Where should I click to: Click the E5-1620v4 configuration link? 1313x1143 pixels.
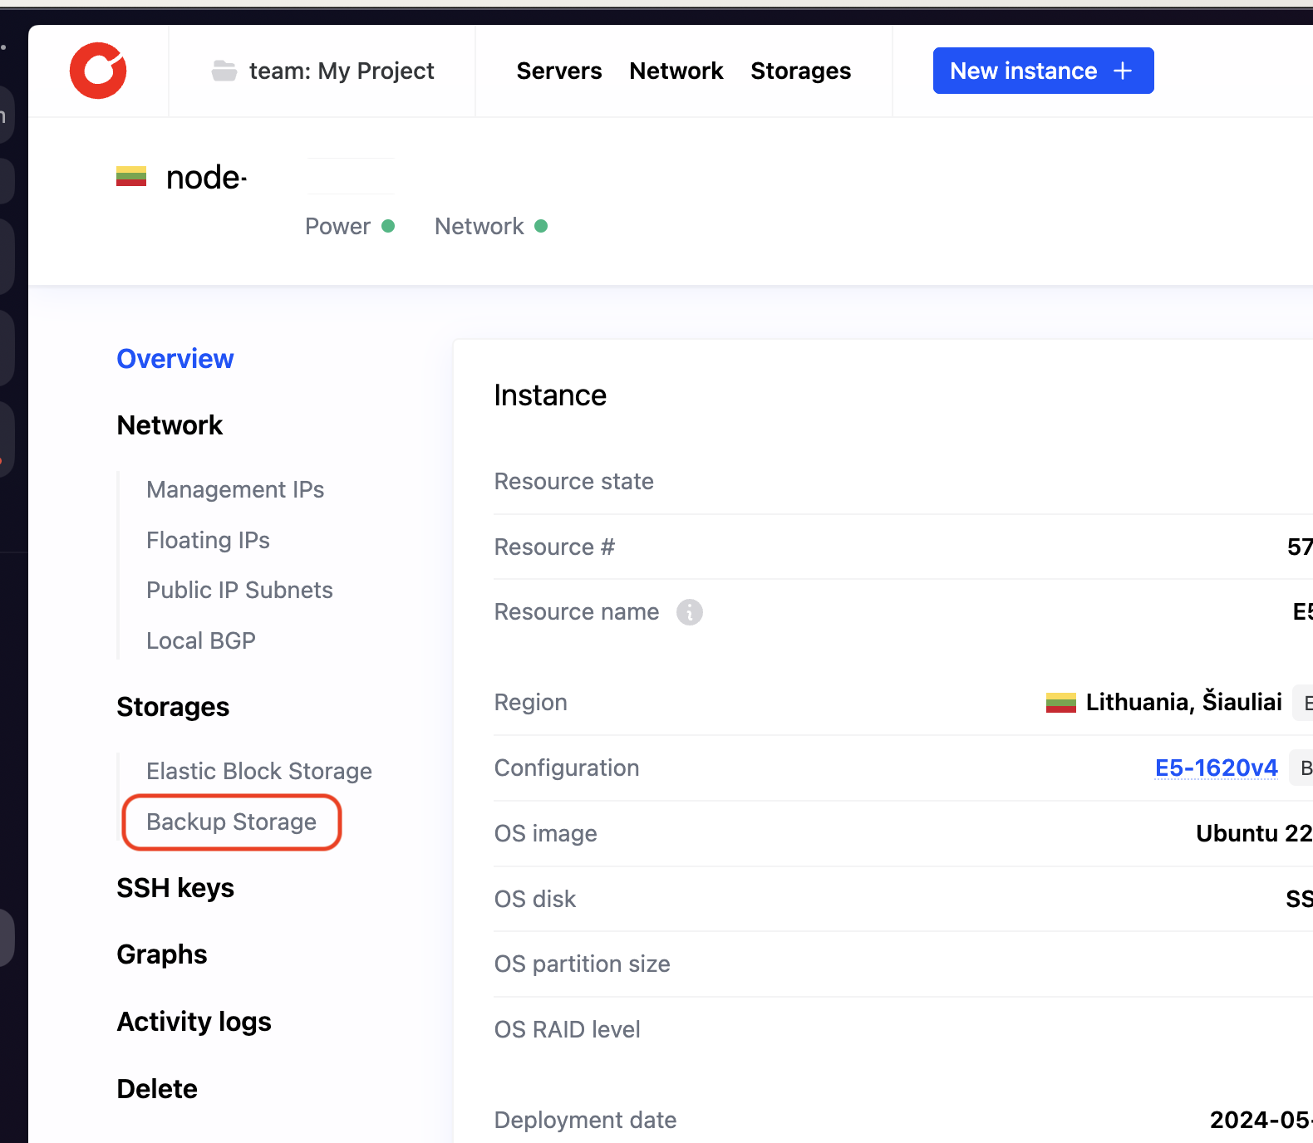click(x=1217, y=768)
